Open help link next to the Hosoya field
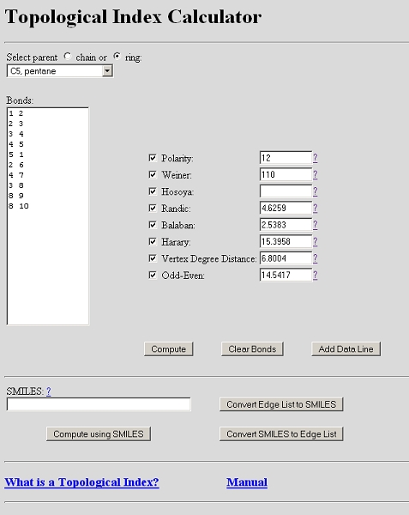 [x=316, y=191]
